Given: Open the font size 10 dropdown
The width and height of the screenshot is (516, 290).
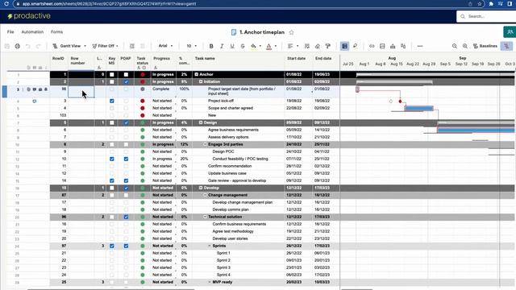Looking at the screenshot, I should [192, 46].
